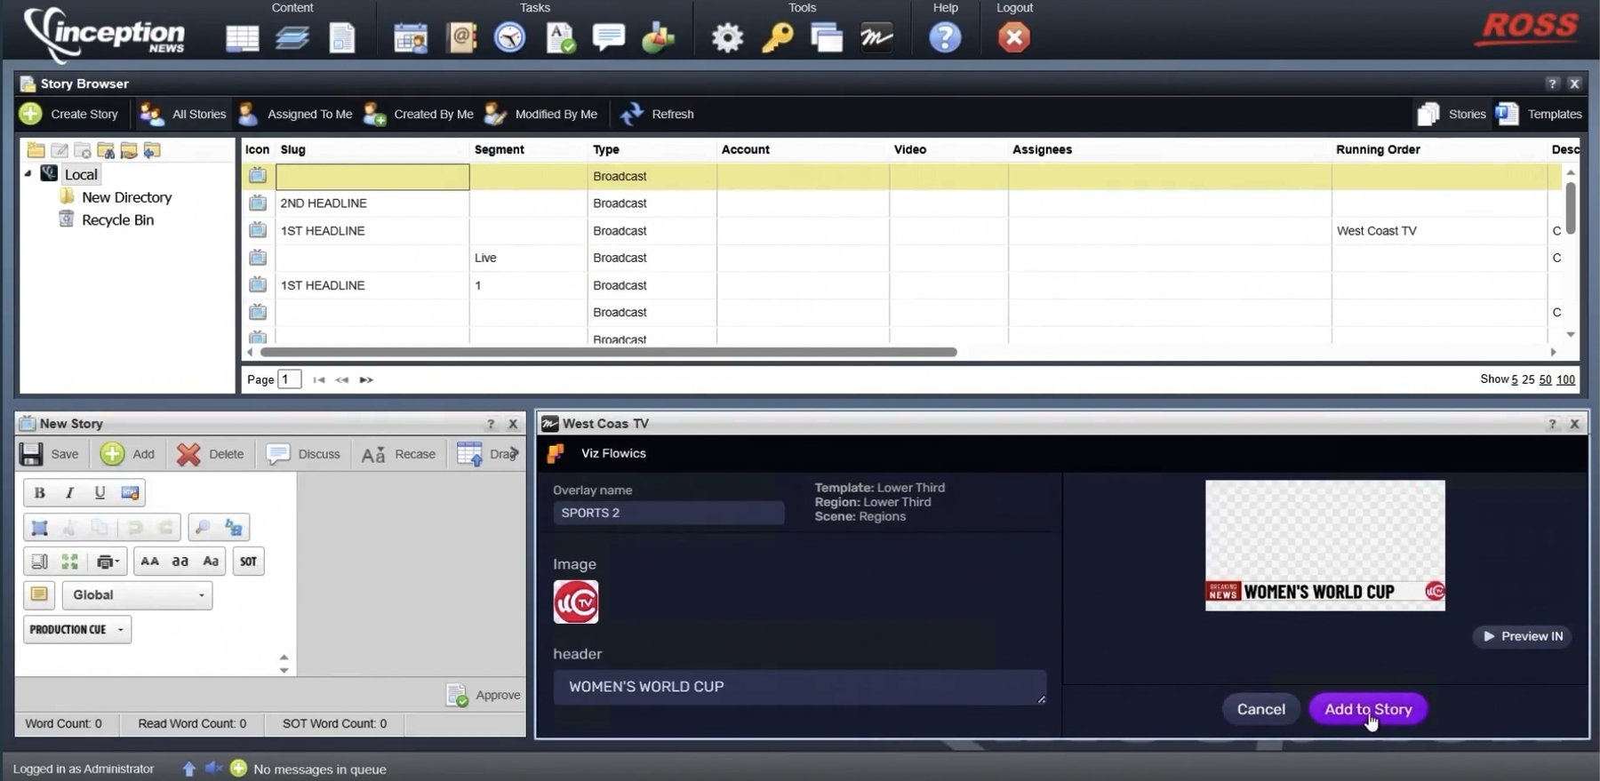1600x781 pixels.
Task: Collapse the Local tree node
Action: (28, 174)
